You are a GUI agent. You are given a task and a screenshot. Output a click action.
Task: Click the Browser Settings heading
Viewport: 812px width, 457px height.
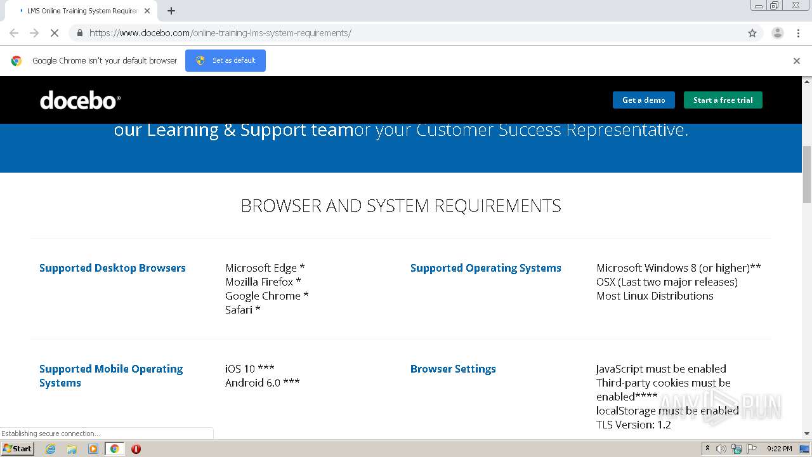(453, 369)
